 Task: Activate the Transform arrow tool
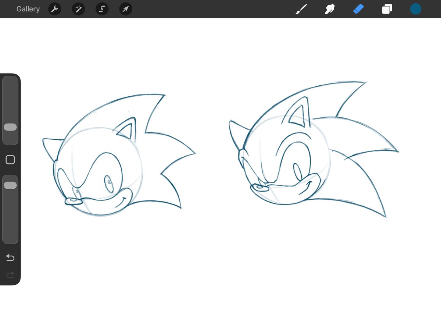coord(126,9)
